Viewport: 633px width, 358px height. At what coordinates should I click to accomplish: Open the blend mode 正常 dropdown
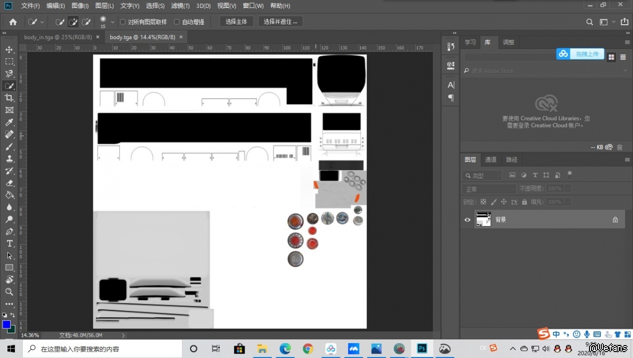tap(489, 189)
